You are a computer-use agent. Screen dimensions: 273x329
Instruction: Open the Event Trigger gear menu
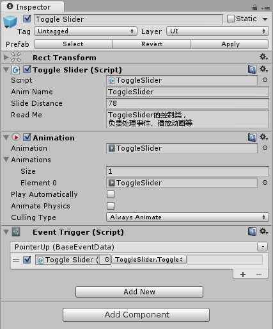pos(263,232)
